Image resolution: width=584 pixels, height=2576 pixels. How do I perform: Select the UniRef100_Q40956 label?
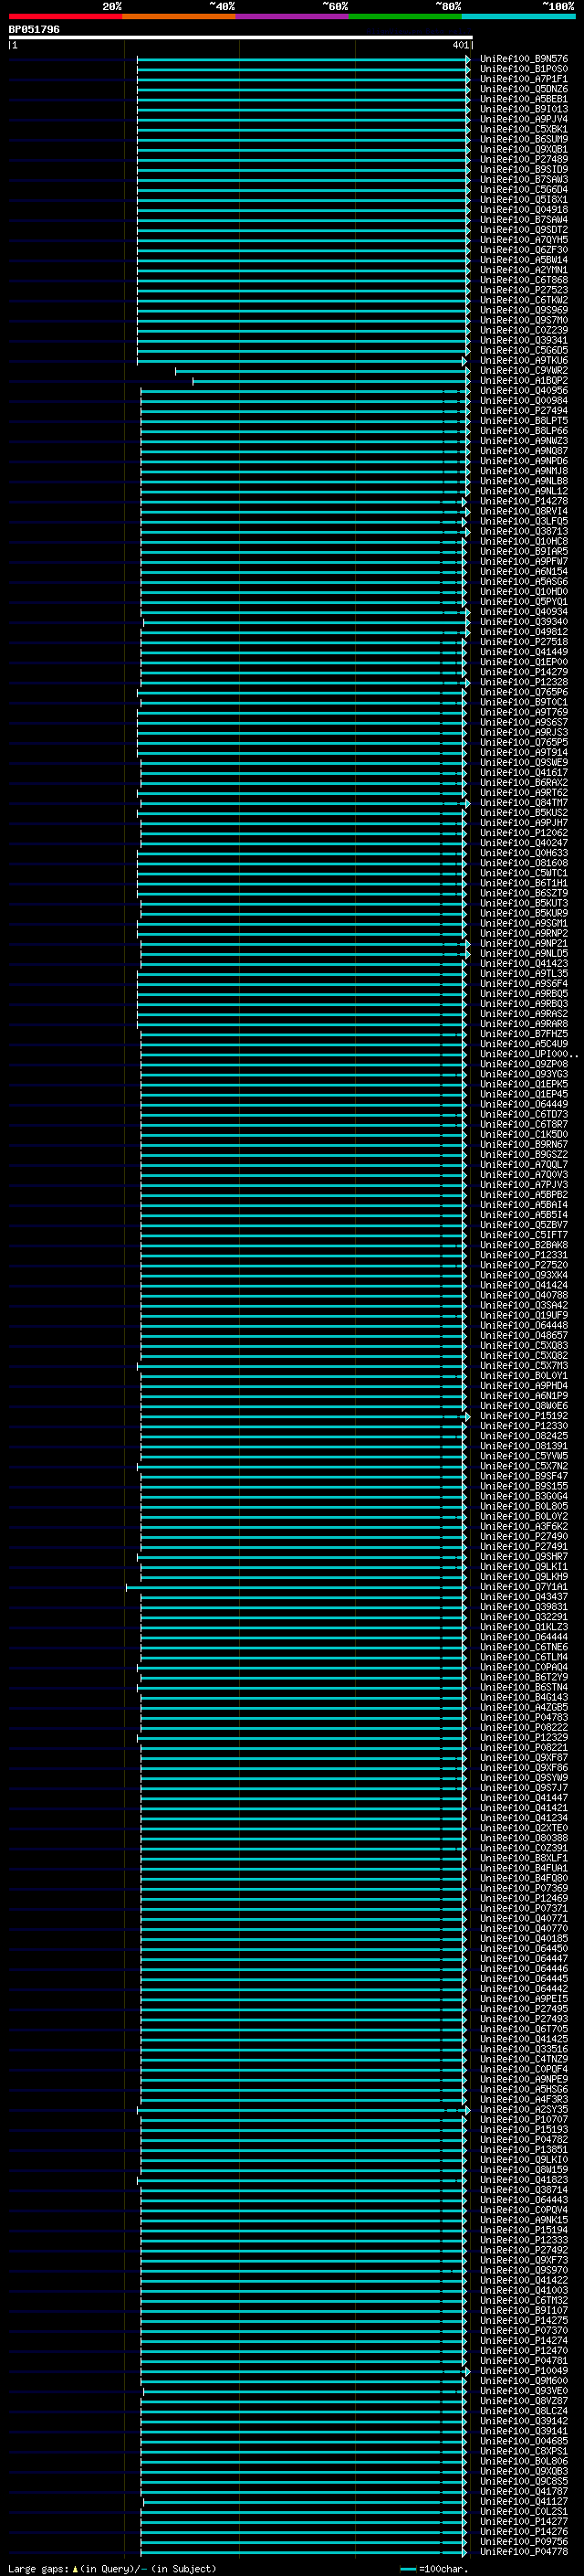(x=523, y=390)
